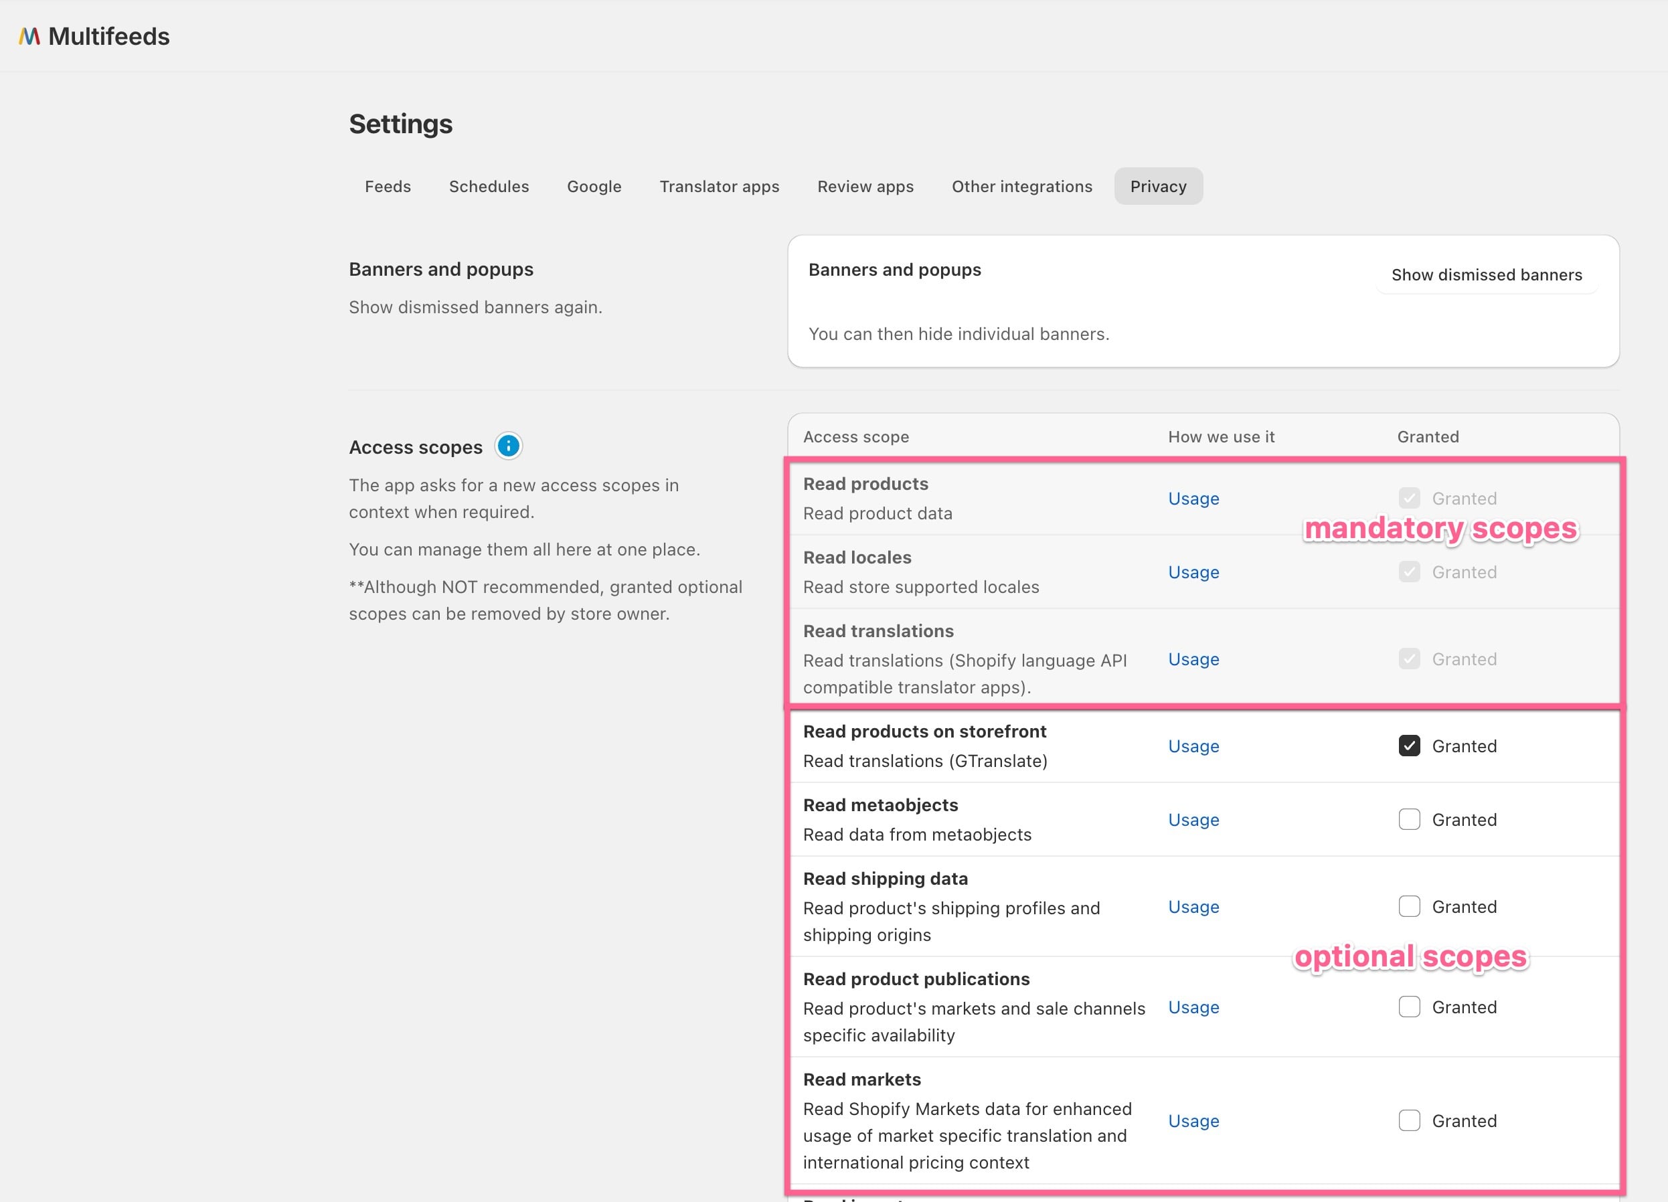Click the 'Read shipping data' scope title

click(x=886, y=879)
